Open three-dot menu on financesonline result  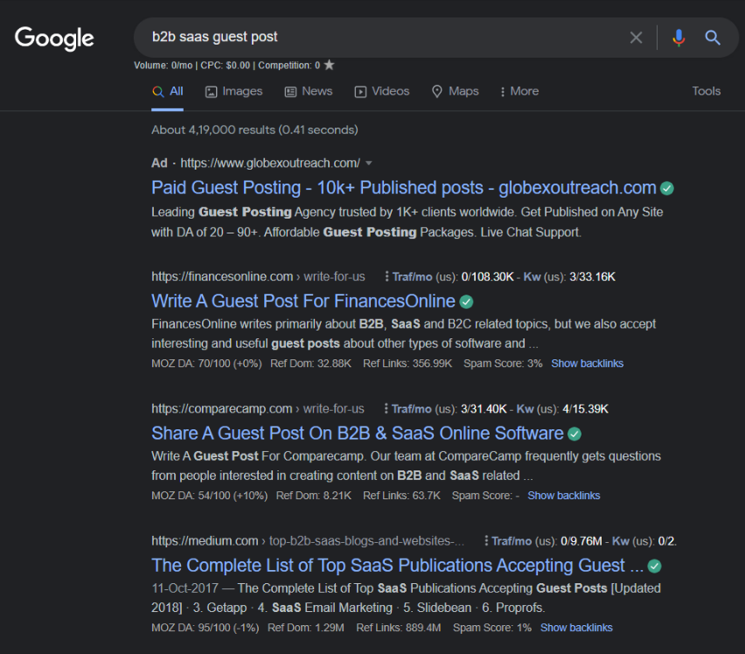pos(386,276)
